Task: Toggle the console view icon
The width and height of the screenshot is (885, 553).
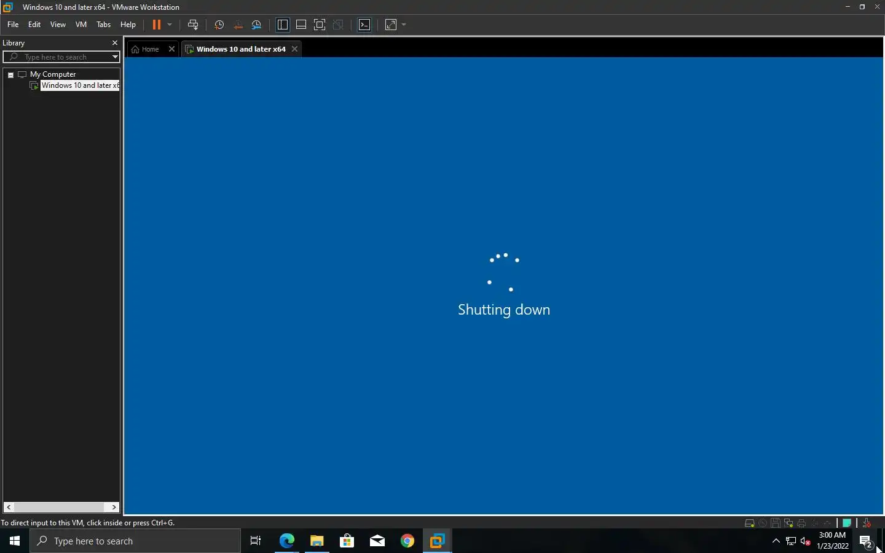Action: (x=365, y=25)
